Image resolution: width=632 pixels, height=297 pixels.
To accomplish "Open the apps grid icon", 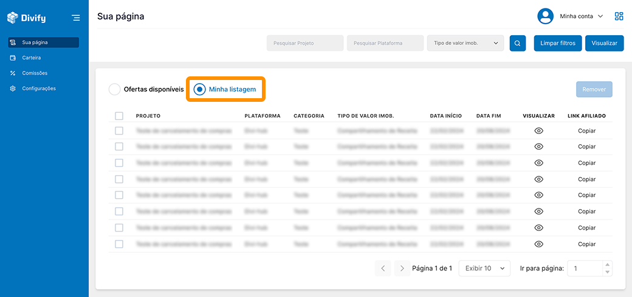I will pyautogui.click(x=619, y=16).
